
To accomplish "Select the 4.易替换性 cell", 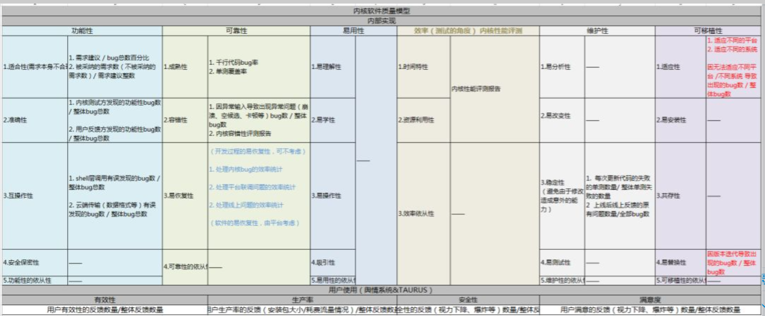I will [x=681, y=262].
